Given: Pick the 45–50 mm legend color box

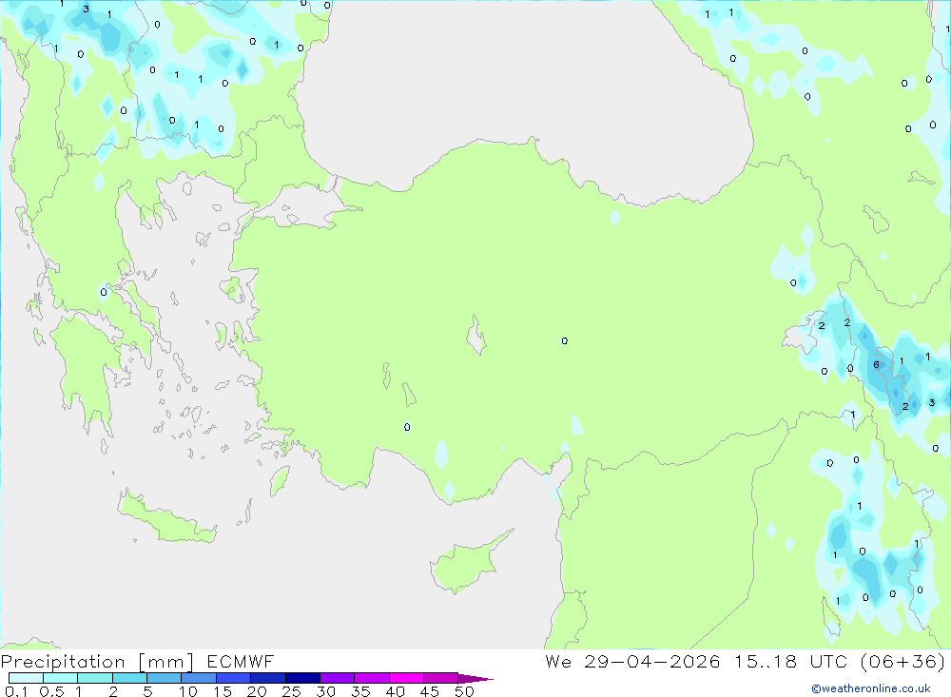Looking at the screenshot, I should click(x=440, y=678).
